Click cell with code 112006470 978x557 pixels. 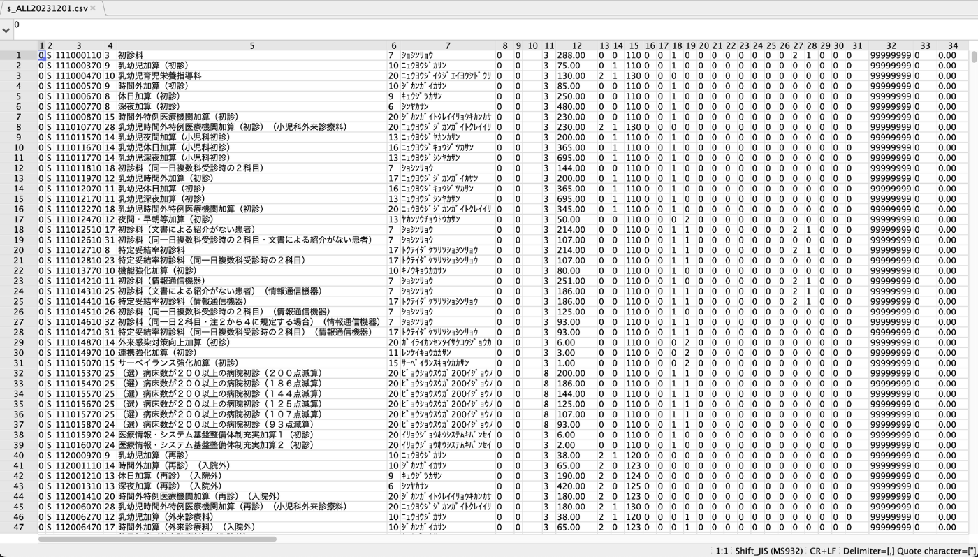[78, 527]
